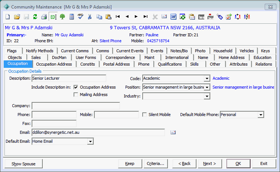Click the Show Spouse button
The width and height of the screenshot is (280, 172).
pos(23,164)
